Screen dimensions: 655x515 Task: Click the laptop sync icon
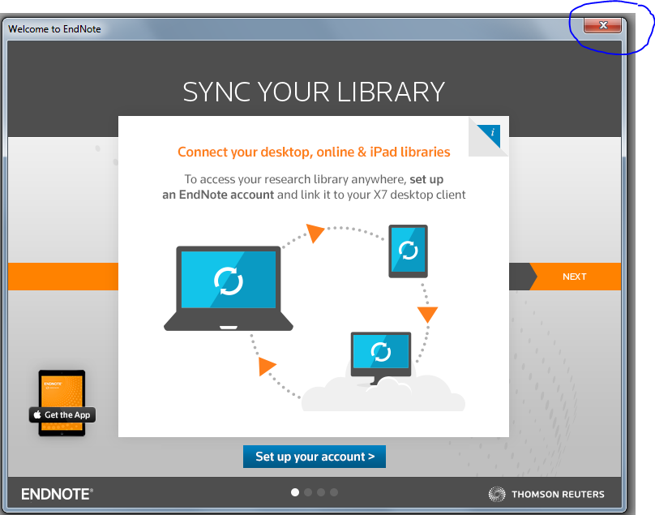228,281
